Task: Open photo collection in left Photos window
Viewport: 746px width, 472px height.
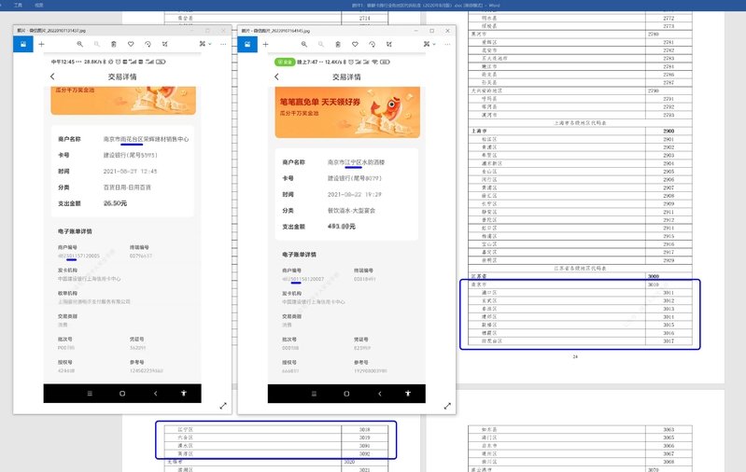Action: [22, 44]
